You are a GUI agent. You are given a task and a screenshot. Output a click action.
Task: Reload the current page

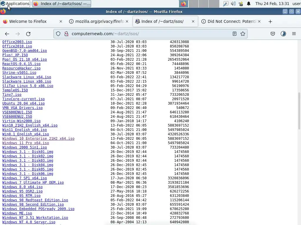28,34
